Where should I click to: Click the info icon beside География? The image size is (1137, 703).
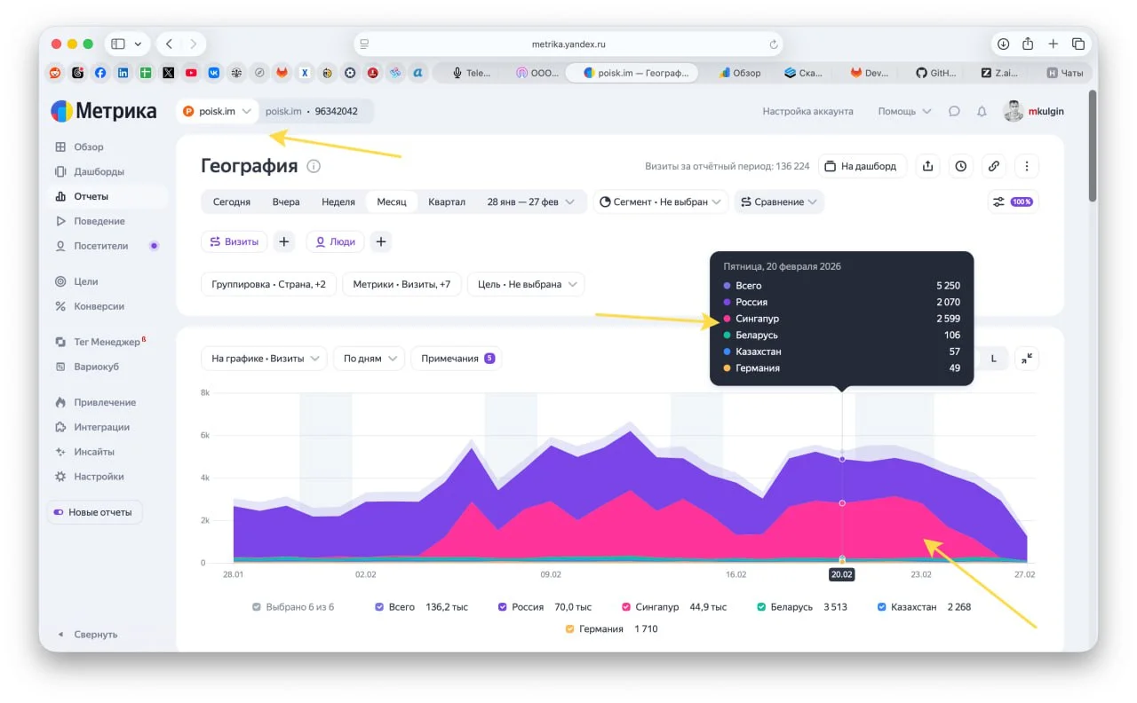click(314, 166)
